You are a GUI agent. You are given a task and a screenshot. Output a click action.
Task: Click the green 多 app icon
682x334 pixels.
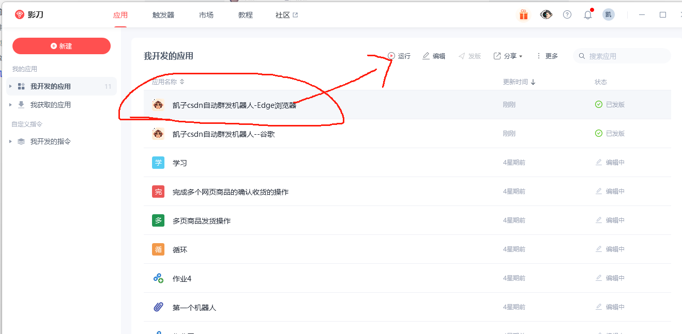(x=158, y=220)
